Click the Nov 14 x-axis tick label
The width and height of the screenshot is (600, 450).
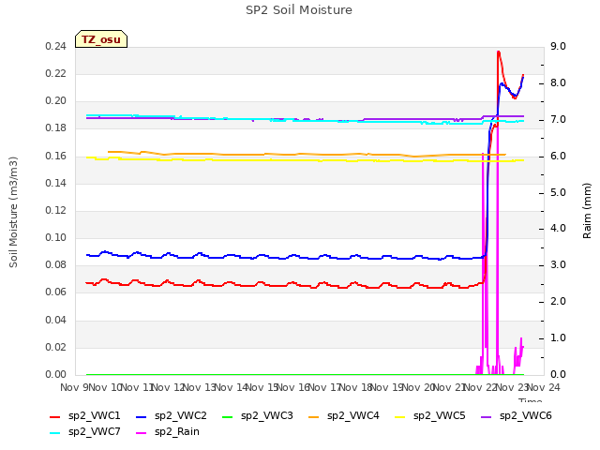pyautogui.click(x=232, y=387)
